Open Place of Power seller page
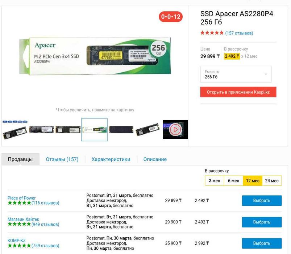 [x=21, y=198]
